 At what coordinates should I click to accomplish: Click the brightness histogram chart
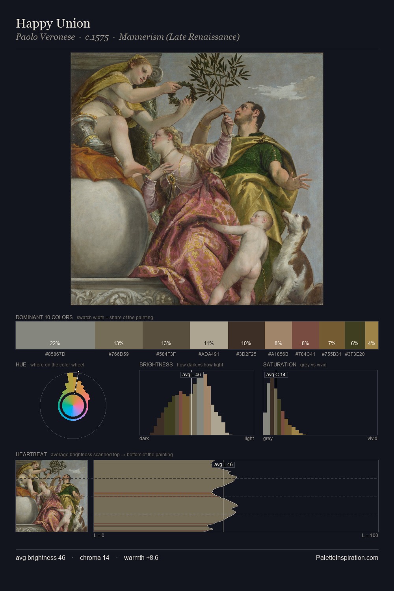coord(197,403)
